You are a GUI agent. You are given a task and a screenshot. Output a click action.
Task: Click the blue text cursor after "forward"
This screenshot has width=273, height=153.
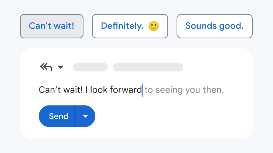pos(142,90)
